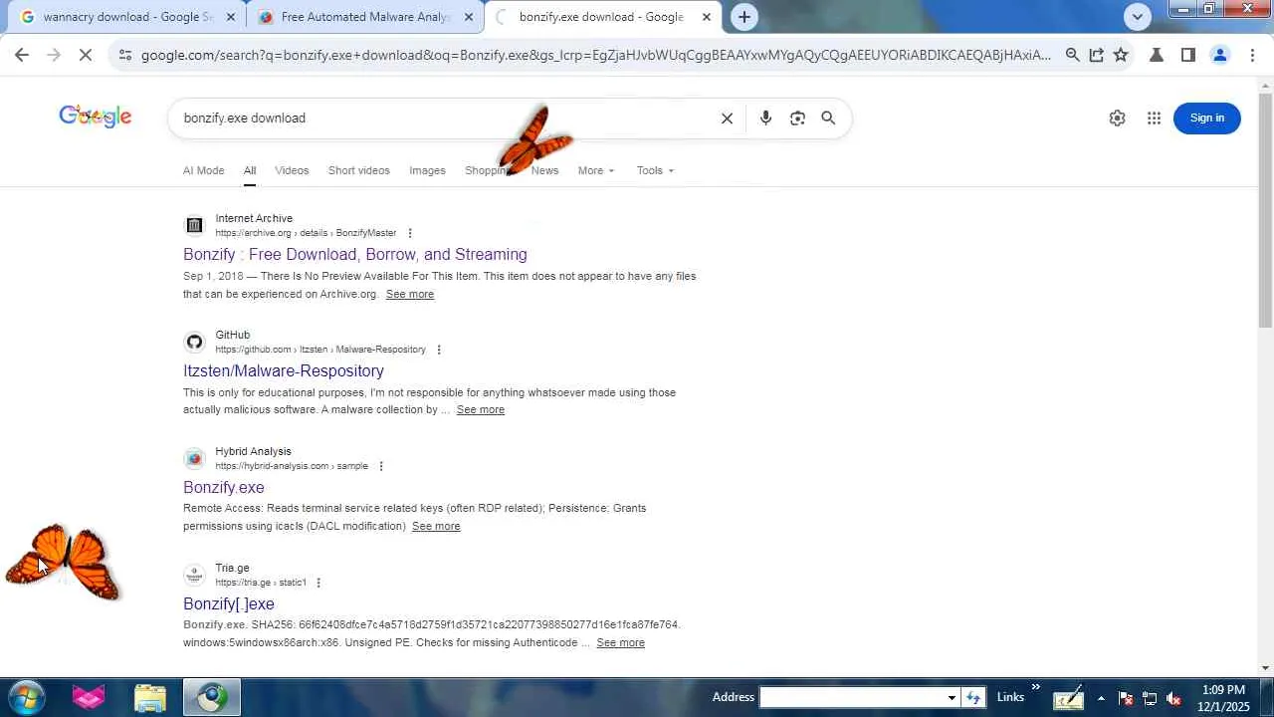This screenshot has width=1274, height=717.
Task: Start a voice search with the microphone
Action: coord(765,119)
